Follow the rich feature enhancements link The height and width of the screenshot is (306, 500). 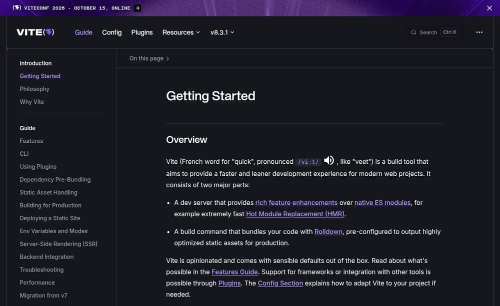(x=296, y=203)
